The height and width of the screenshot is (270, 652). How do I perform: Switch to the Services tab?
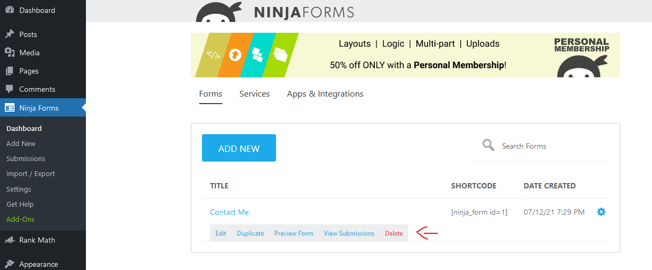point(255,94)
